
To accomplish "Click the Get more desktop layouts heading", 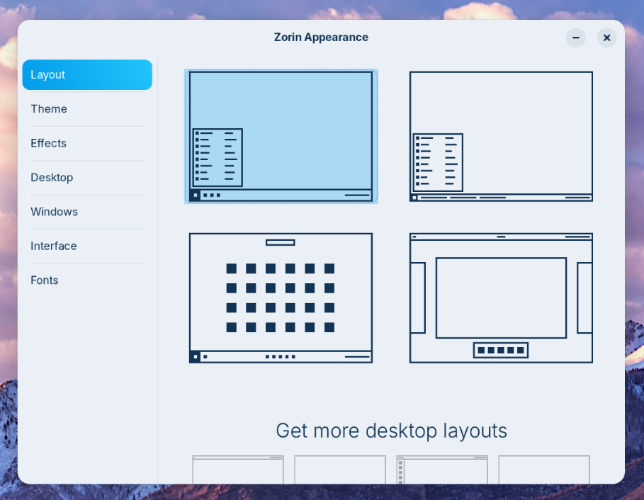I will (x=391, y=431).
